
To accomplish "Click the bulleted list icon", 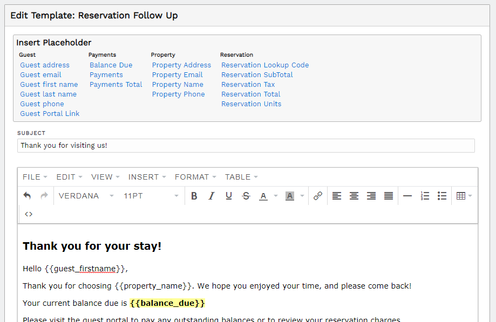I will pyautogui.click(x=442, y=196).
